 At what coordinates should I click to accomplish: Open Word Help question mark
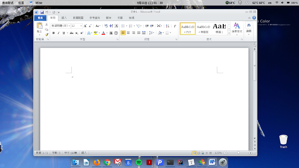tap(254, 18)
